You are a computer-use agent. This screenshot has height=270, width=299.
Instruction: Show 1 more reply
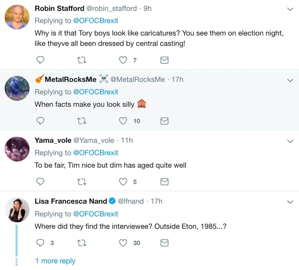[x=55, y=261]
